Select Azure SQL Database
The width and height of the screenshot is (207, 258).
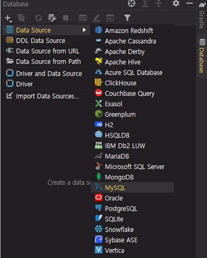click(x=132, y=73)
